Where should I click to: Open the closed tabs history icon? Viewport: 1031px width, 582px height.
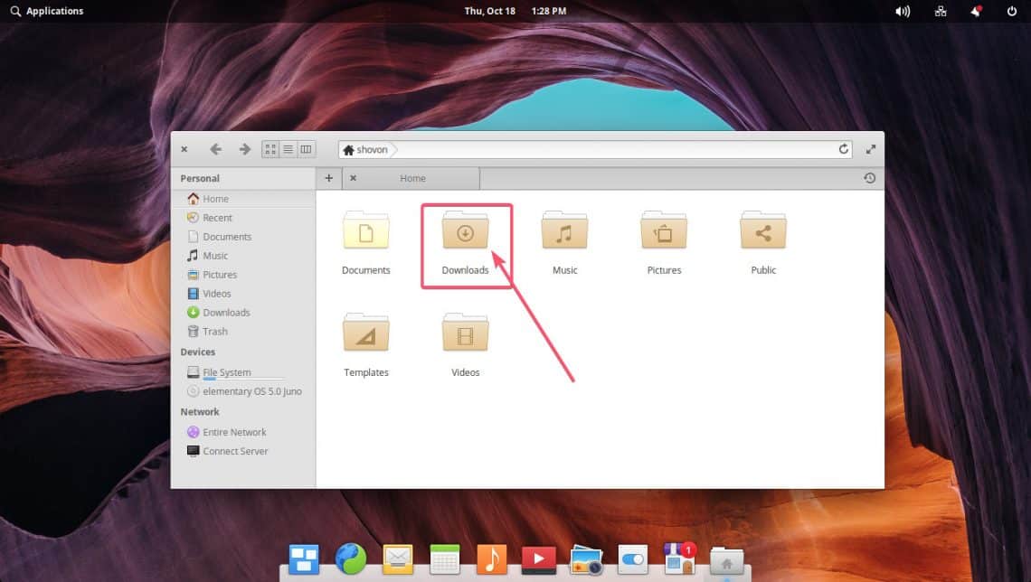[869, 178]
